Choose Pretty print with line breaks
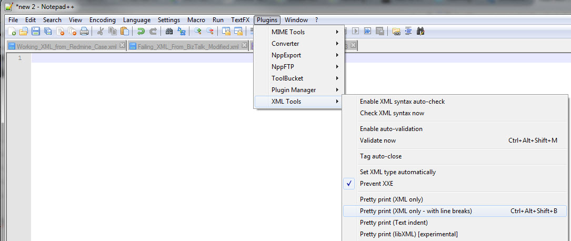The height and width of the screenshot is (241, 571). [455, 211]
